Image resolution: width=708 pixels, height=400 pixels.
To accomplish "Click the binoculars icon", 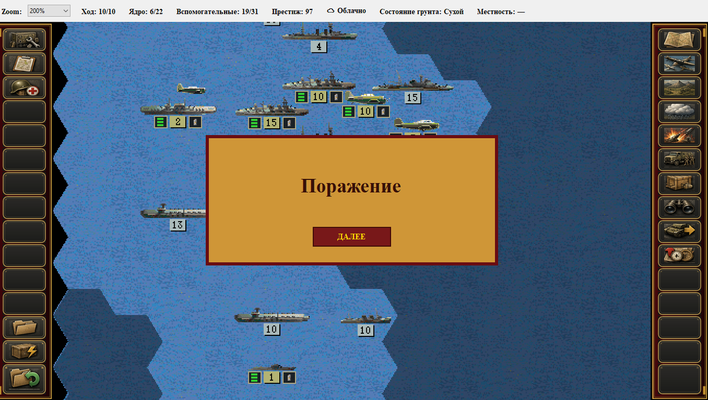I will (679, 208).
